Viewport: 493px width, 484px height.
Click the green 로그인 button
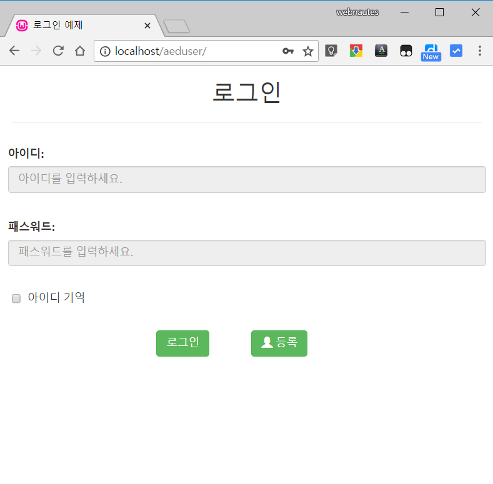182,343
